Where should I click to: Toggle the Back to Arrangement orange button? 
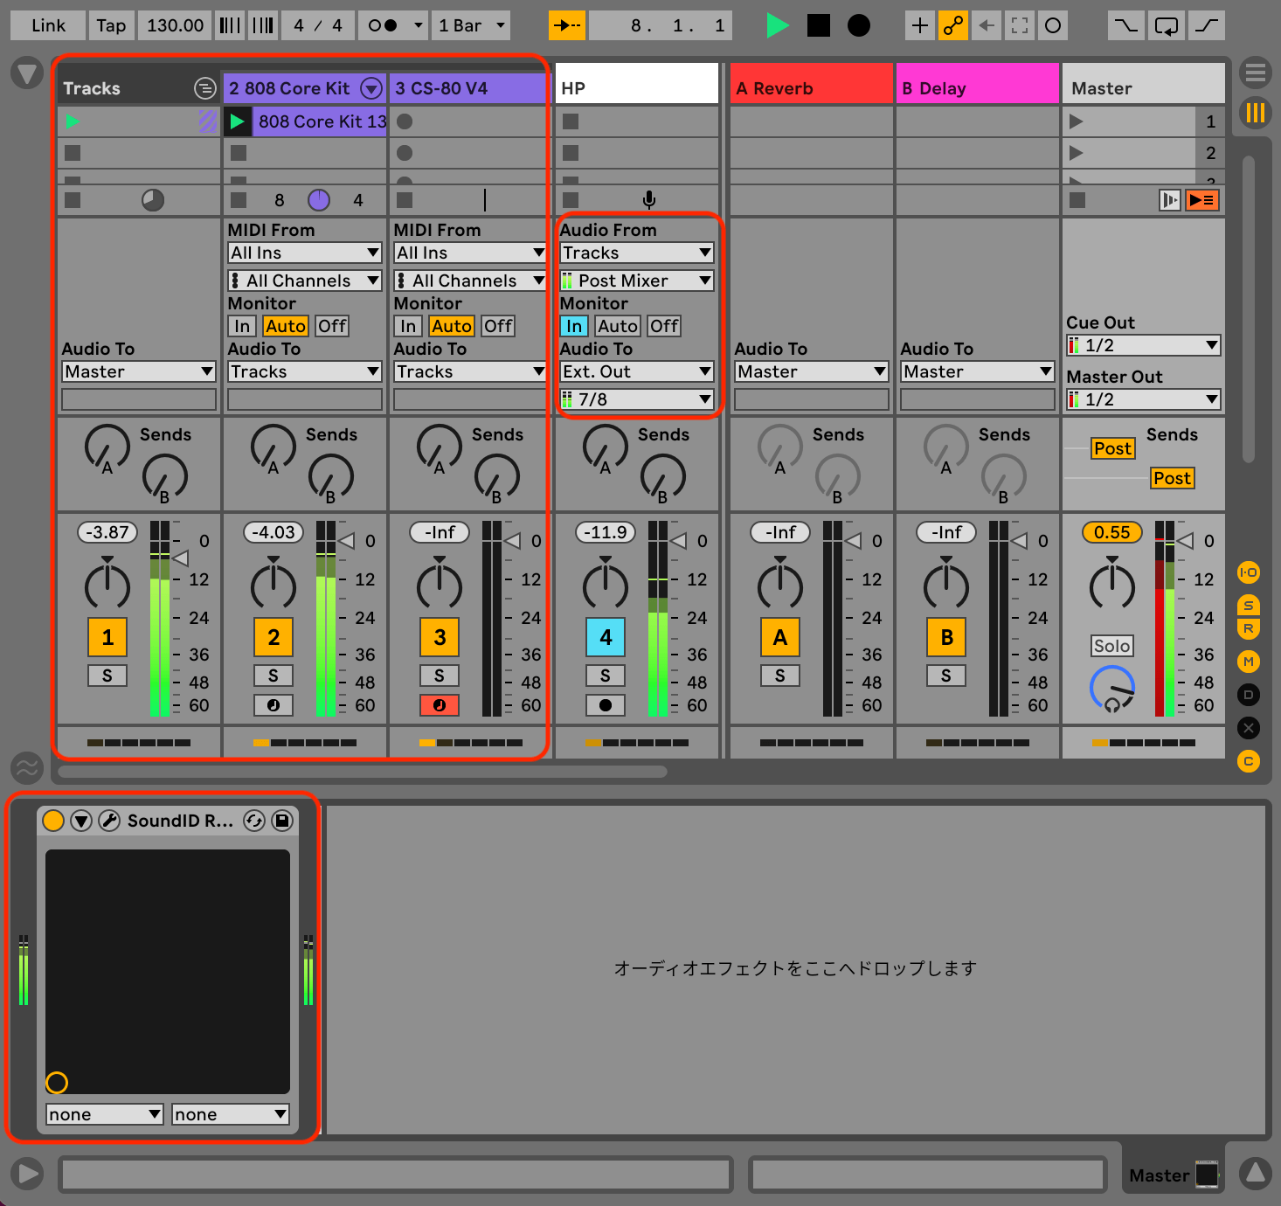(1202, 200)
